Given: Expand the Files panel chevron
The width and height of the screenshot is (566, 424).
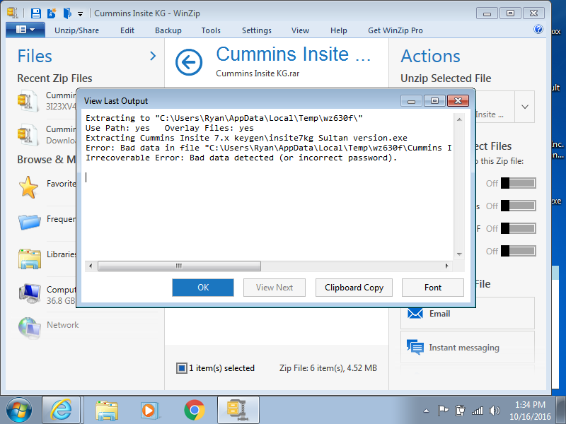Looking at the screenshot, I should pyautogui.click(x=153, y=56).
